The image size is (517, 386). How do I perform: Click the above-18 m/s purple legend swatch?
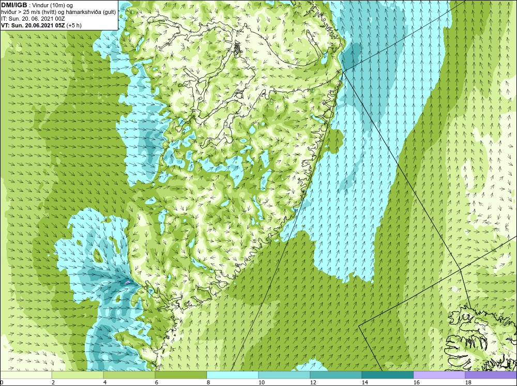pyautogui.click(x=491, y=375)
